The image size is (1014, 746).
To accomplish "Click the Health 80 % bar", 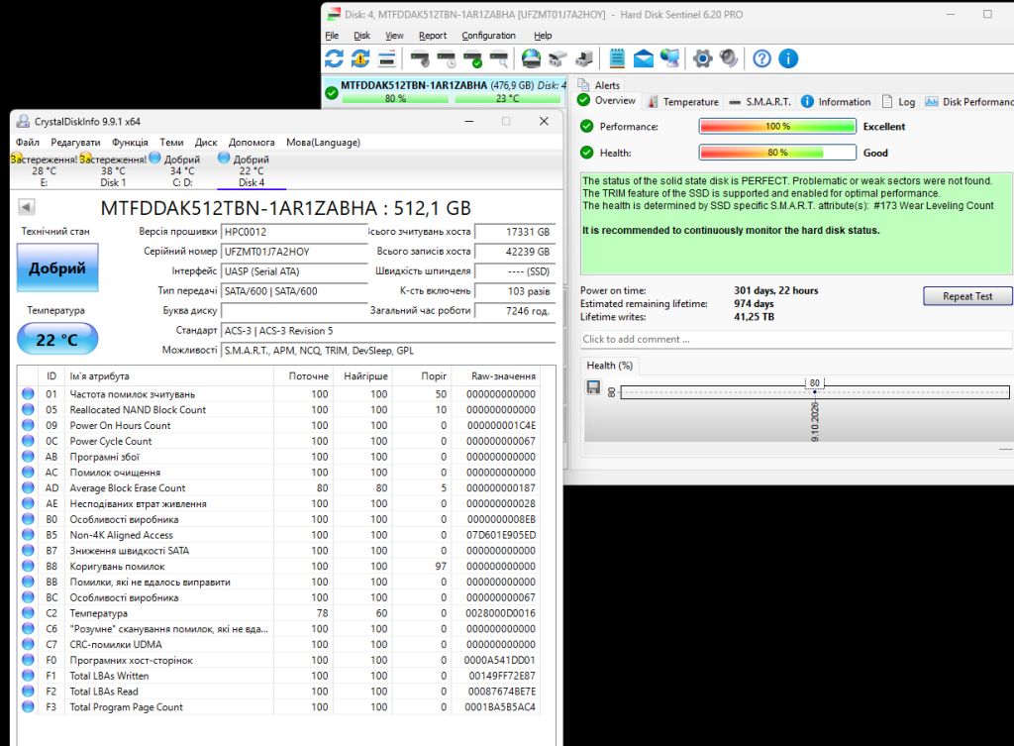I will 777,153.
